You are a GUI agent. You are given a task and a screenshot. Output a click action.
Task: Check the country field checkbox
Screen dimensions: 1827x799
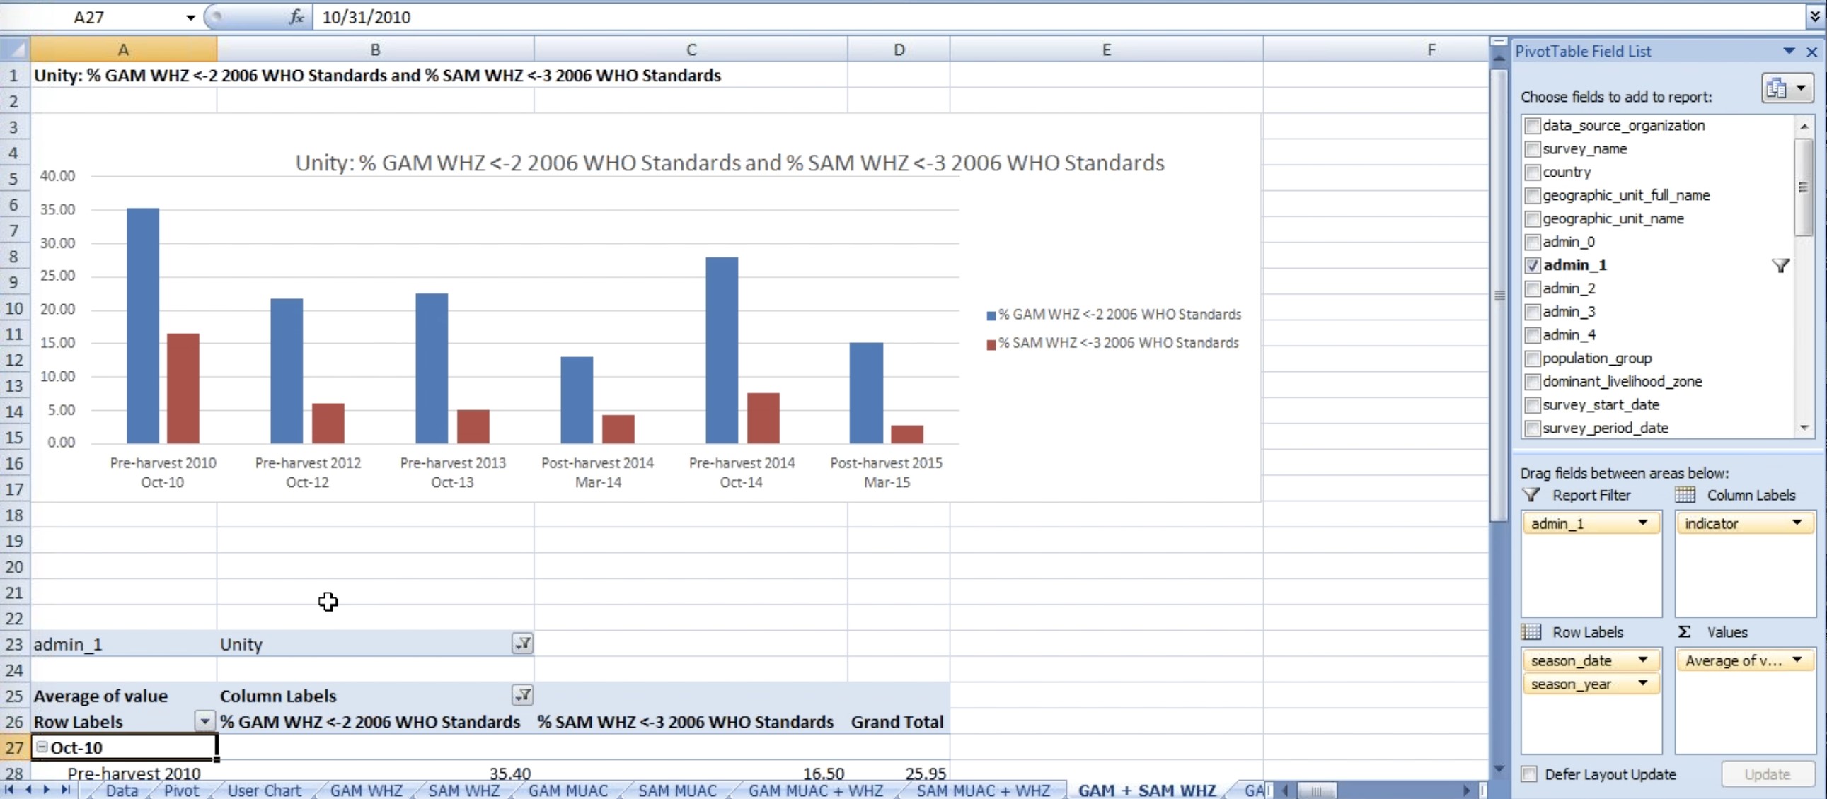coord(1532,173)
